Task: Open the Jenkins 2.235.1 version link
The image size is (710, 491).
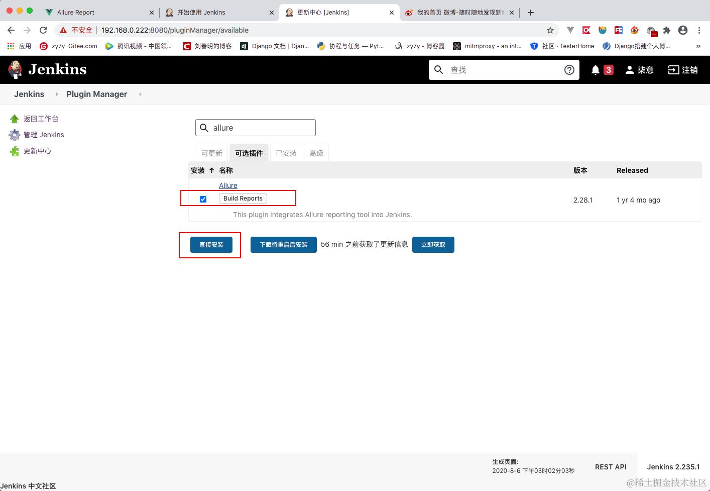Action: (x=673, y=467)
